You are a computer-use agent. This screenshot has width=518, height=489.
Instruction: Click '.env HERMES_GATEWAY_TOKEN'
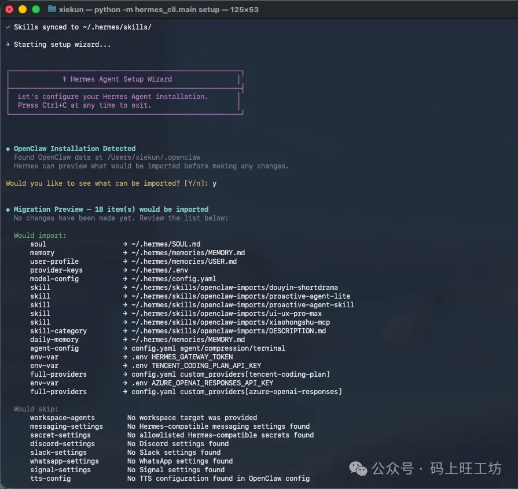pos(182,357)
